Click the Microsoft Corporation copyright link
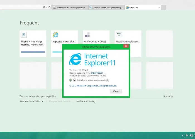 click(93, 86)
